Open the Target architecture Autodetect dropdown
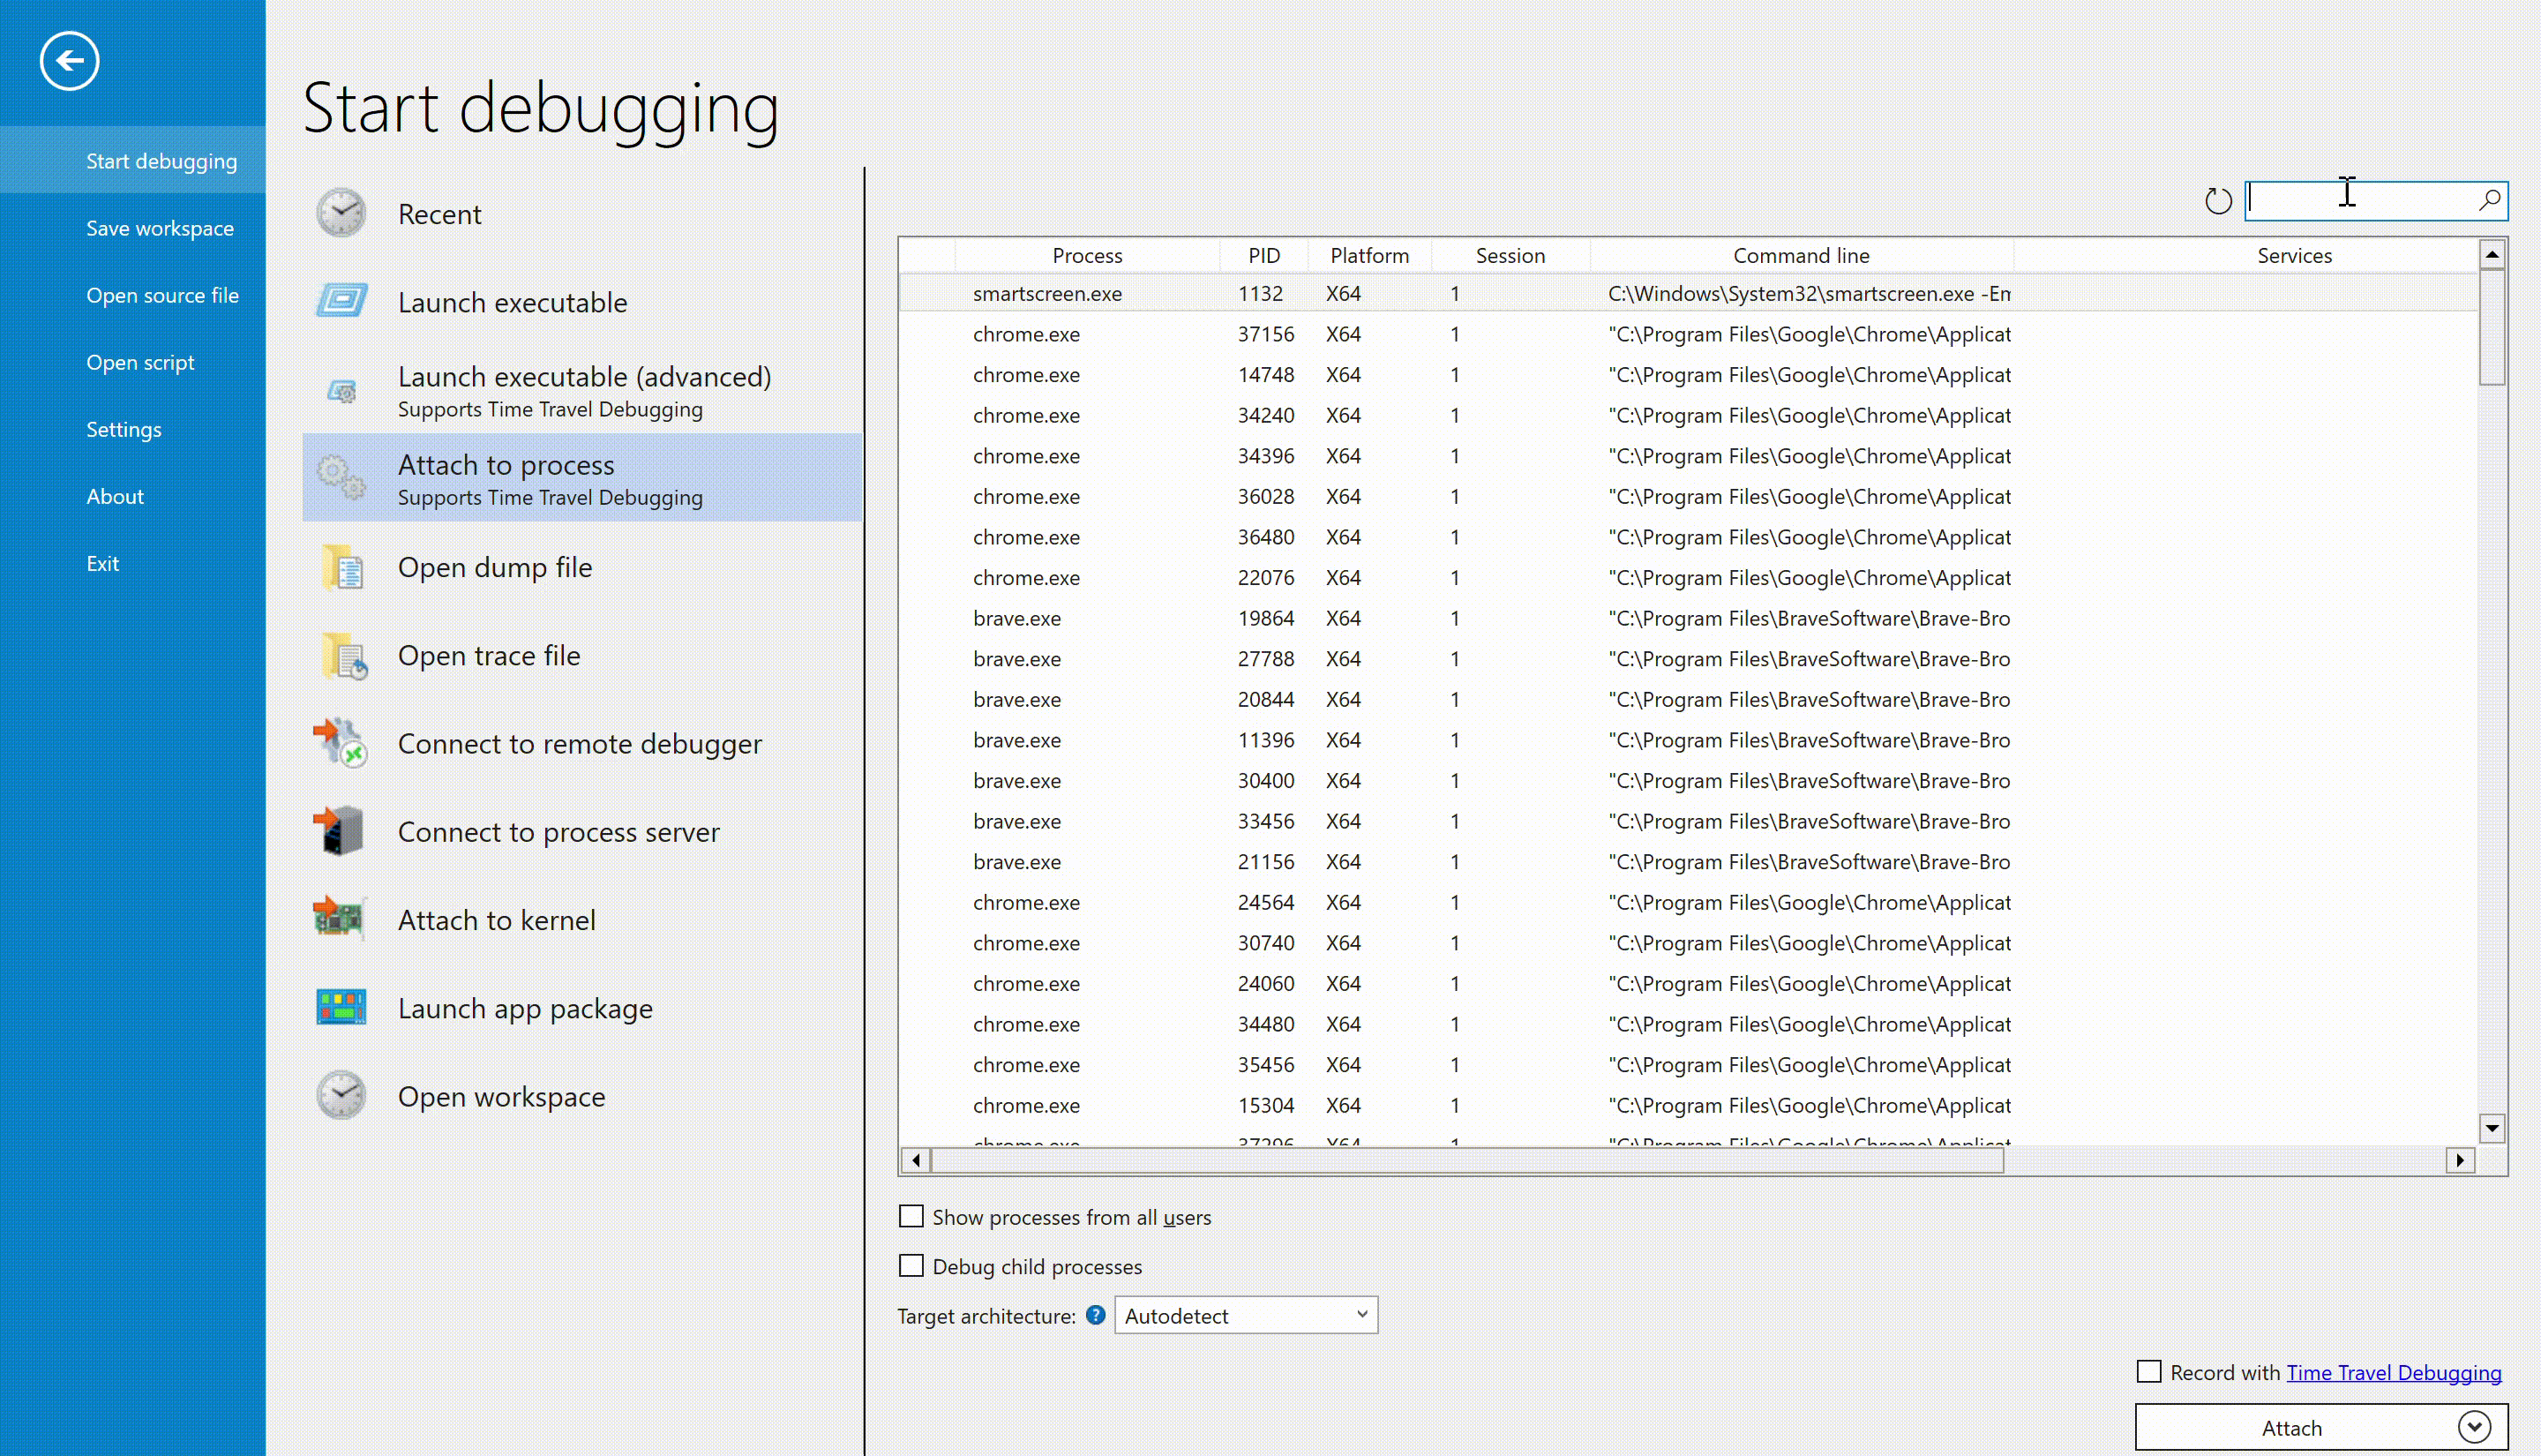The width and height of the screenshot is (2541, 1456). (1246, 1315)
